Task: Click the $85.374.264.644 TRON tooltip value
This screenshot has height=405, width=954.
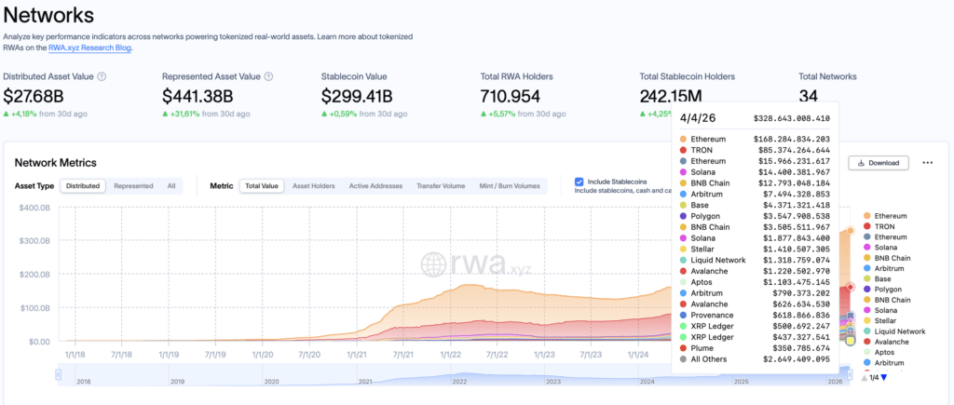Action: pos(794,150)
